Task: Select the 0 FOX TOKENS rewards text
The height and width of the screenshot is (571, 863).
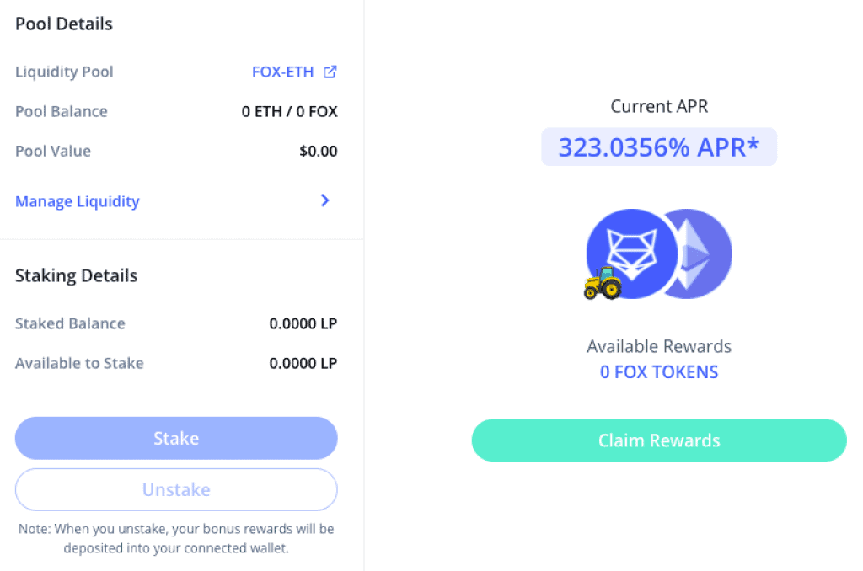Action: point(659,372)
